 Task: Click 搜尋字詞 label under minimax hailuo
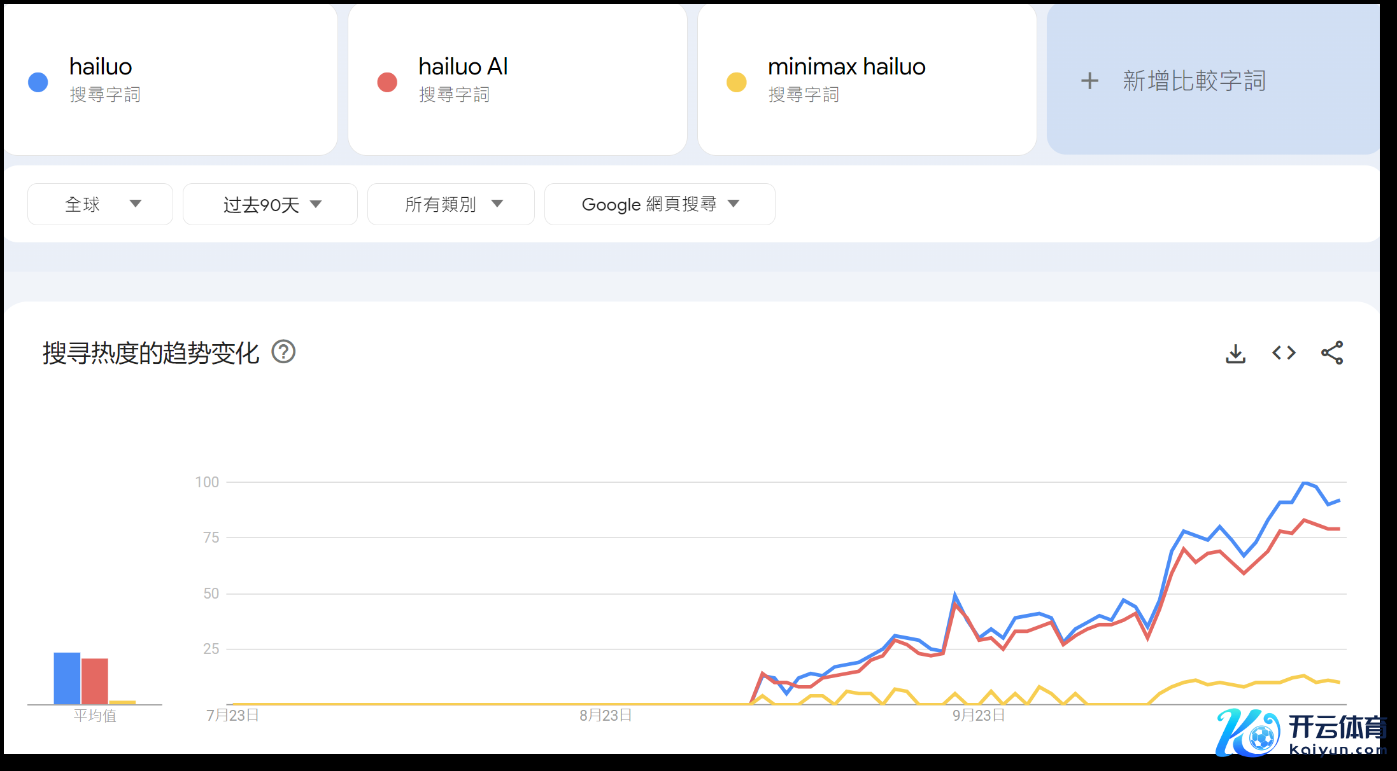pyautogui.click(x=804, y=95)
